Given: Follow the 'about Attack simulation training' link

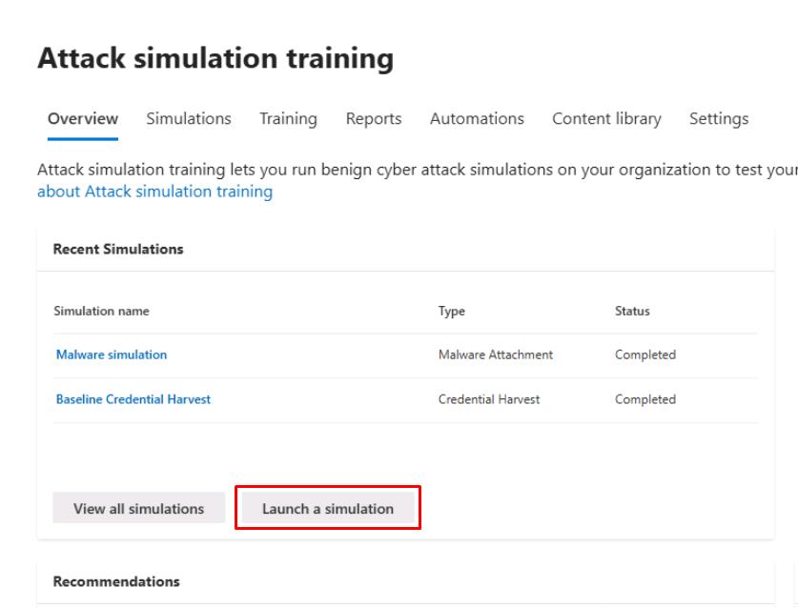Looking at the screenshot, I should tap(154, 192).
